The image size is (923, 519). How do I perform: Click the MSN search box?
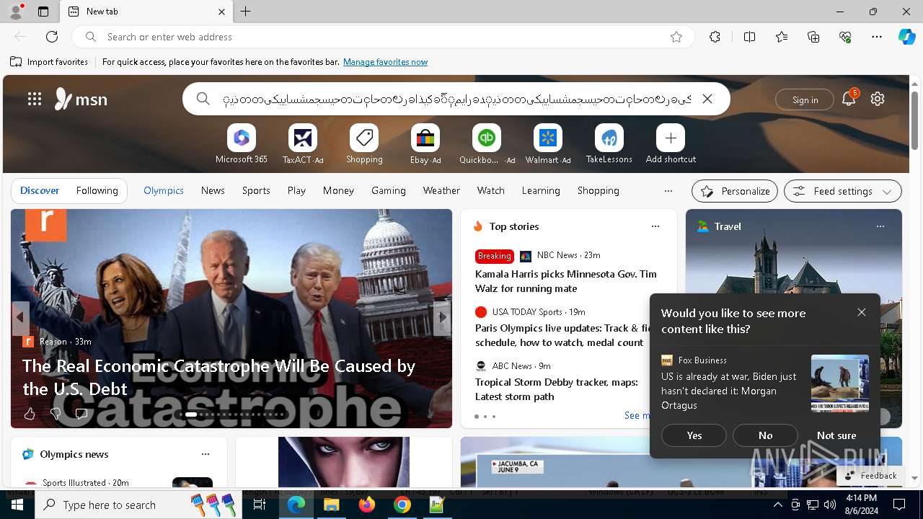click(x=456, y=99)
